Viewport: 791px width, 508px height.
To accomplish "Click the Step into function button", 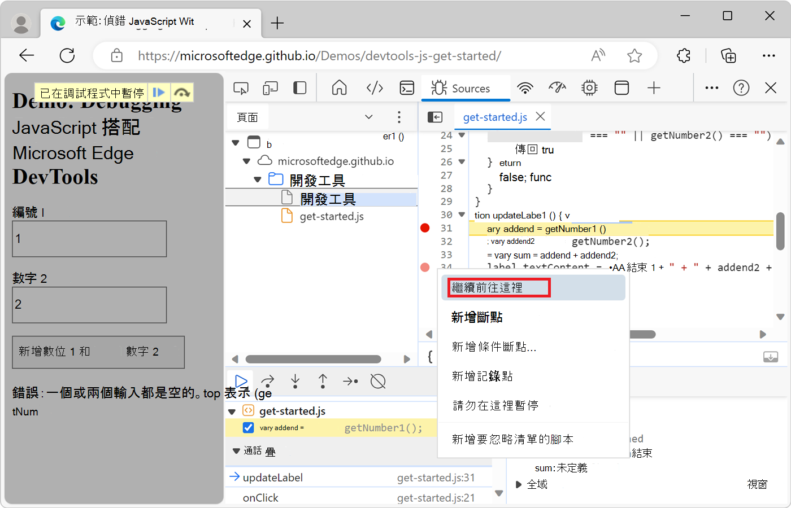I will click(x=295, y=382).
